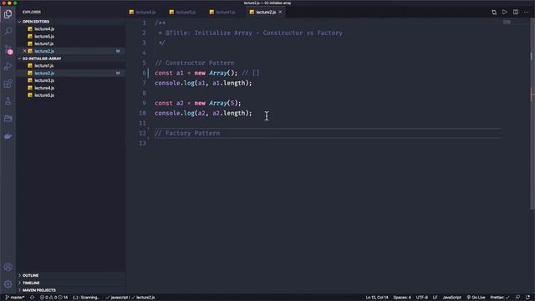Change file encoding UTF-8
The image size is (535, 301).
(421, 298)
